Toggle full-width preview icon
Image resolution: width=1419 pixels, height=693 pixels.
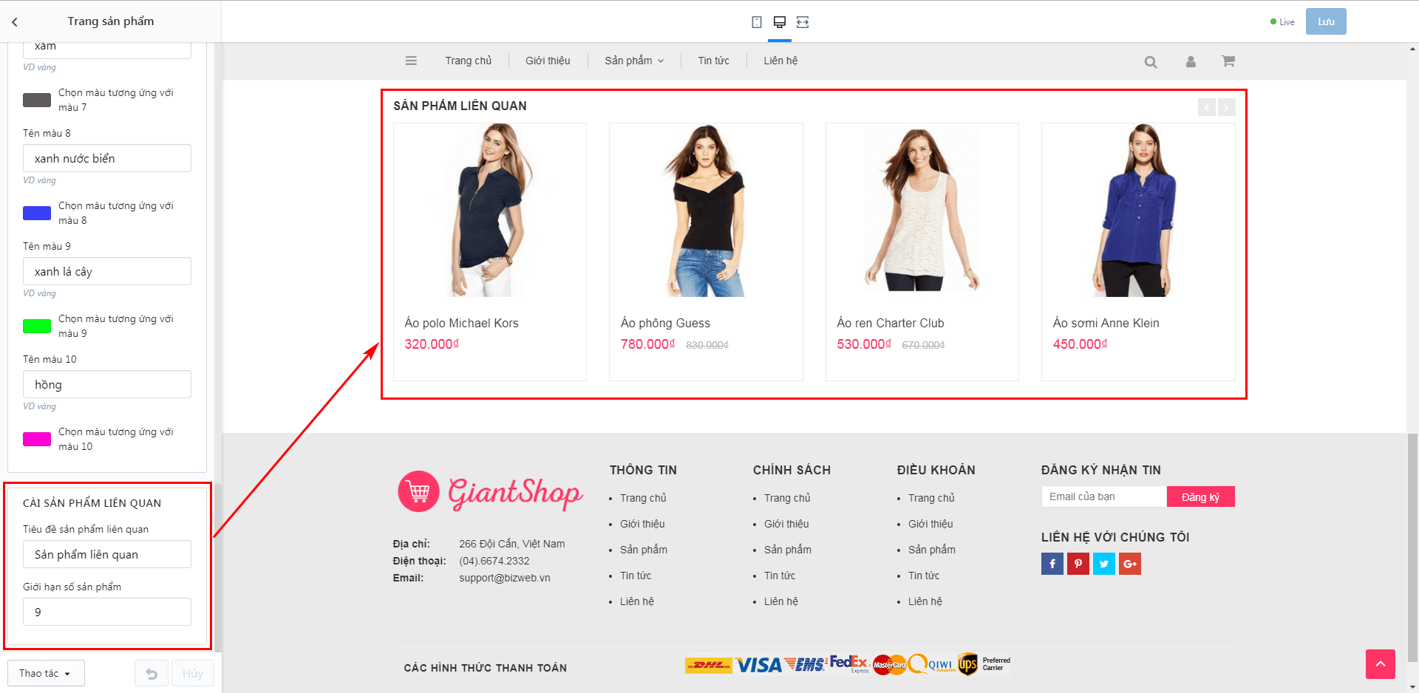coord(803,22)
